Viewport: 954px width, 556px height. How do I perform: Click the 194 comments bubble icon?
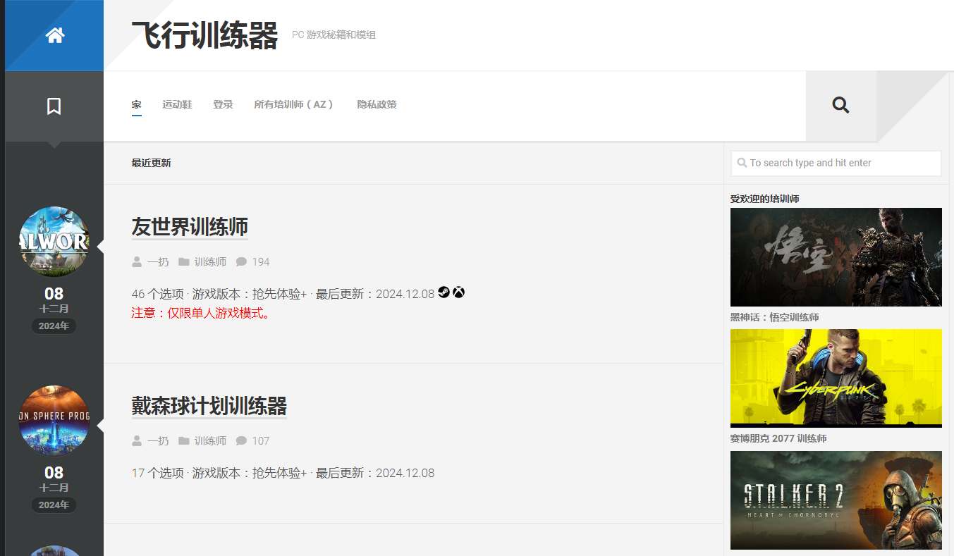coord(241,262)
